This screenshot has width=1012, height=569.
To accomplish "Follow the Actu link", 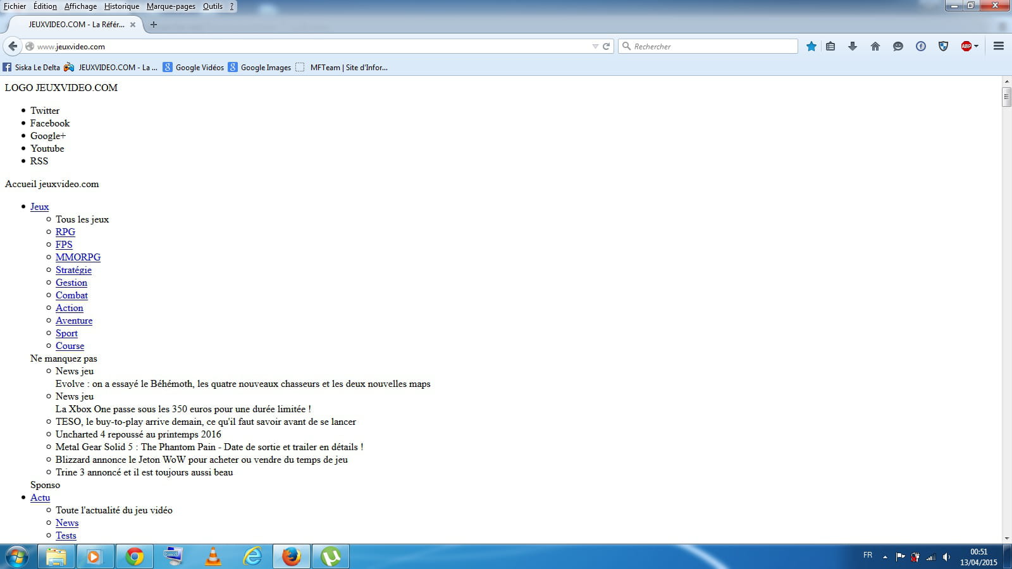I will 40,498.
